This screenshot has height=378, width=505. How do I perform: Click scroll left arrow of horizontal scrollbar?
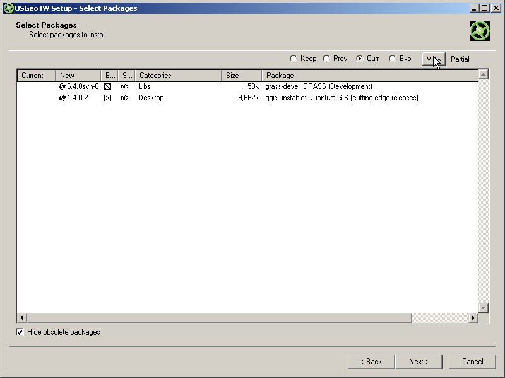pyautogui.click(x=21, y=318)
